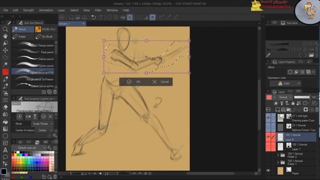The image size is (320, 180).
Task: Open layer palette color dropdown arrow
Action: tap(274, 97)
